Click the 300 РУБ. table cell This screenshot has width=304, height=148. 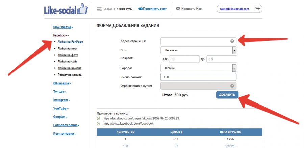pos(230,146)
